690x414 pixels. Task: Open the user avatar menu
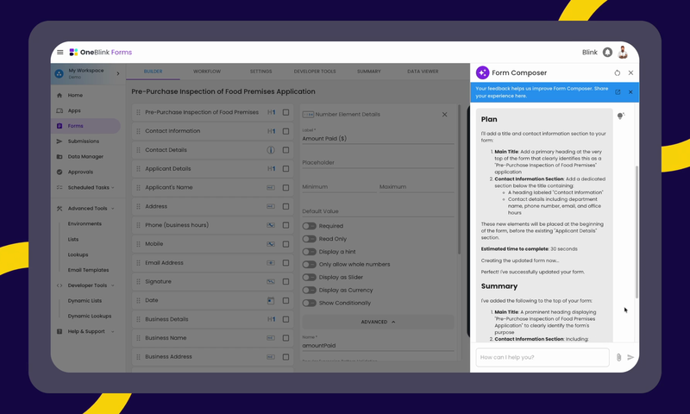[x=622, y=52]
